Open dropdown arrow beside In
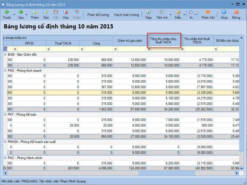The image size is (247, 185). tap(196, 15)
